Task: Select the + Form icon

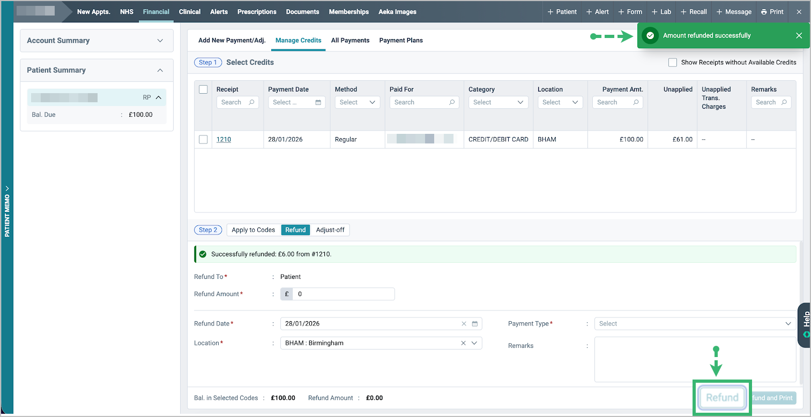Action: point(629,11)
